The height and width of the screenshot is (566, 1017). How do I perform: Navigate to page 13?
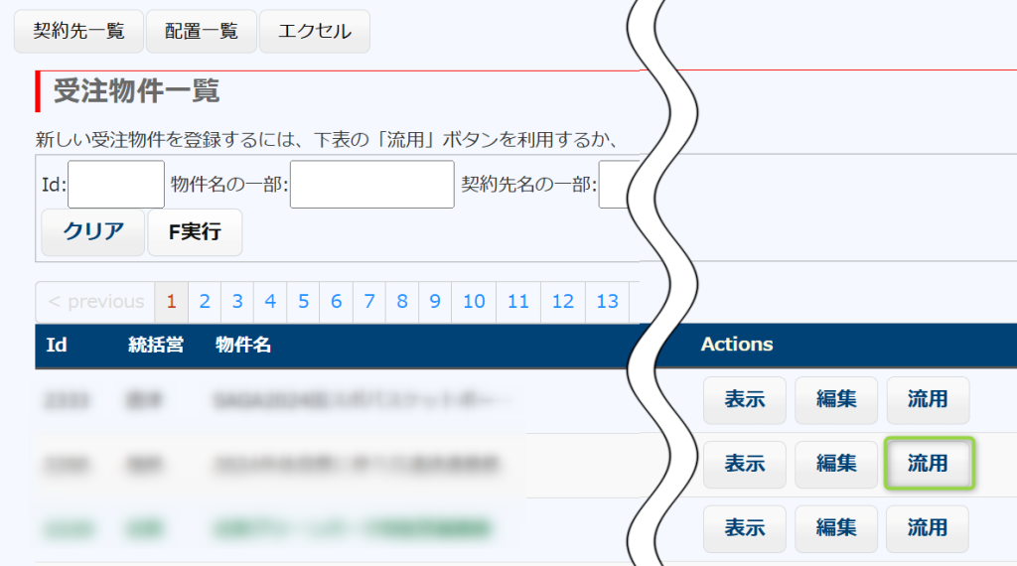tap(607, 302)
